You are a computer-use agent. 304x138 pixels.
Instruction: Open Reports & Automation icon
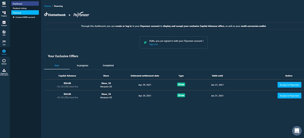point(4,70)
